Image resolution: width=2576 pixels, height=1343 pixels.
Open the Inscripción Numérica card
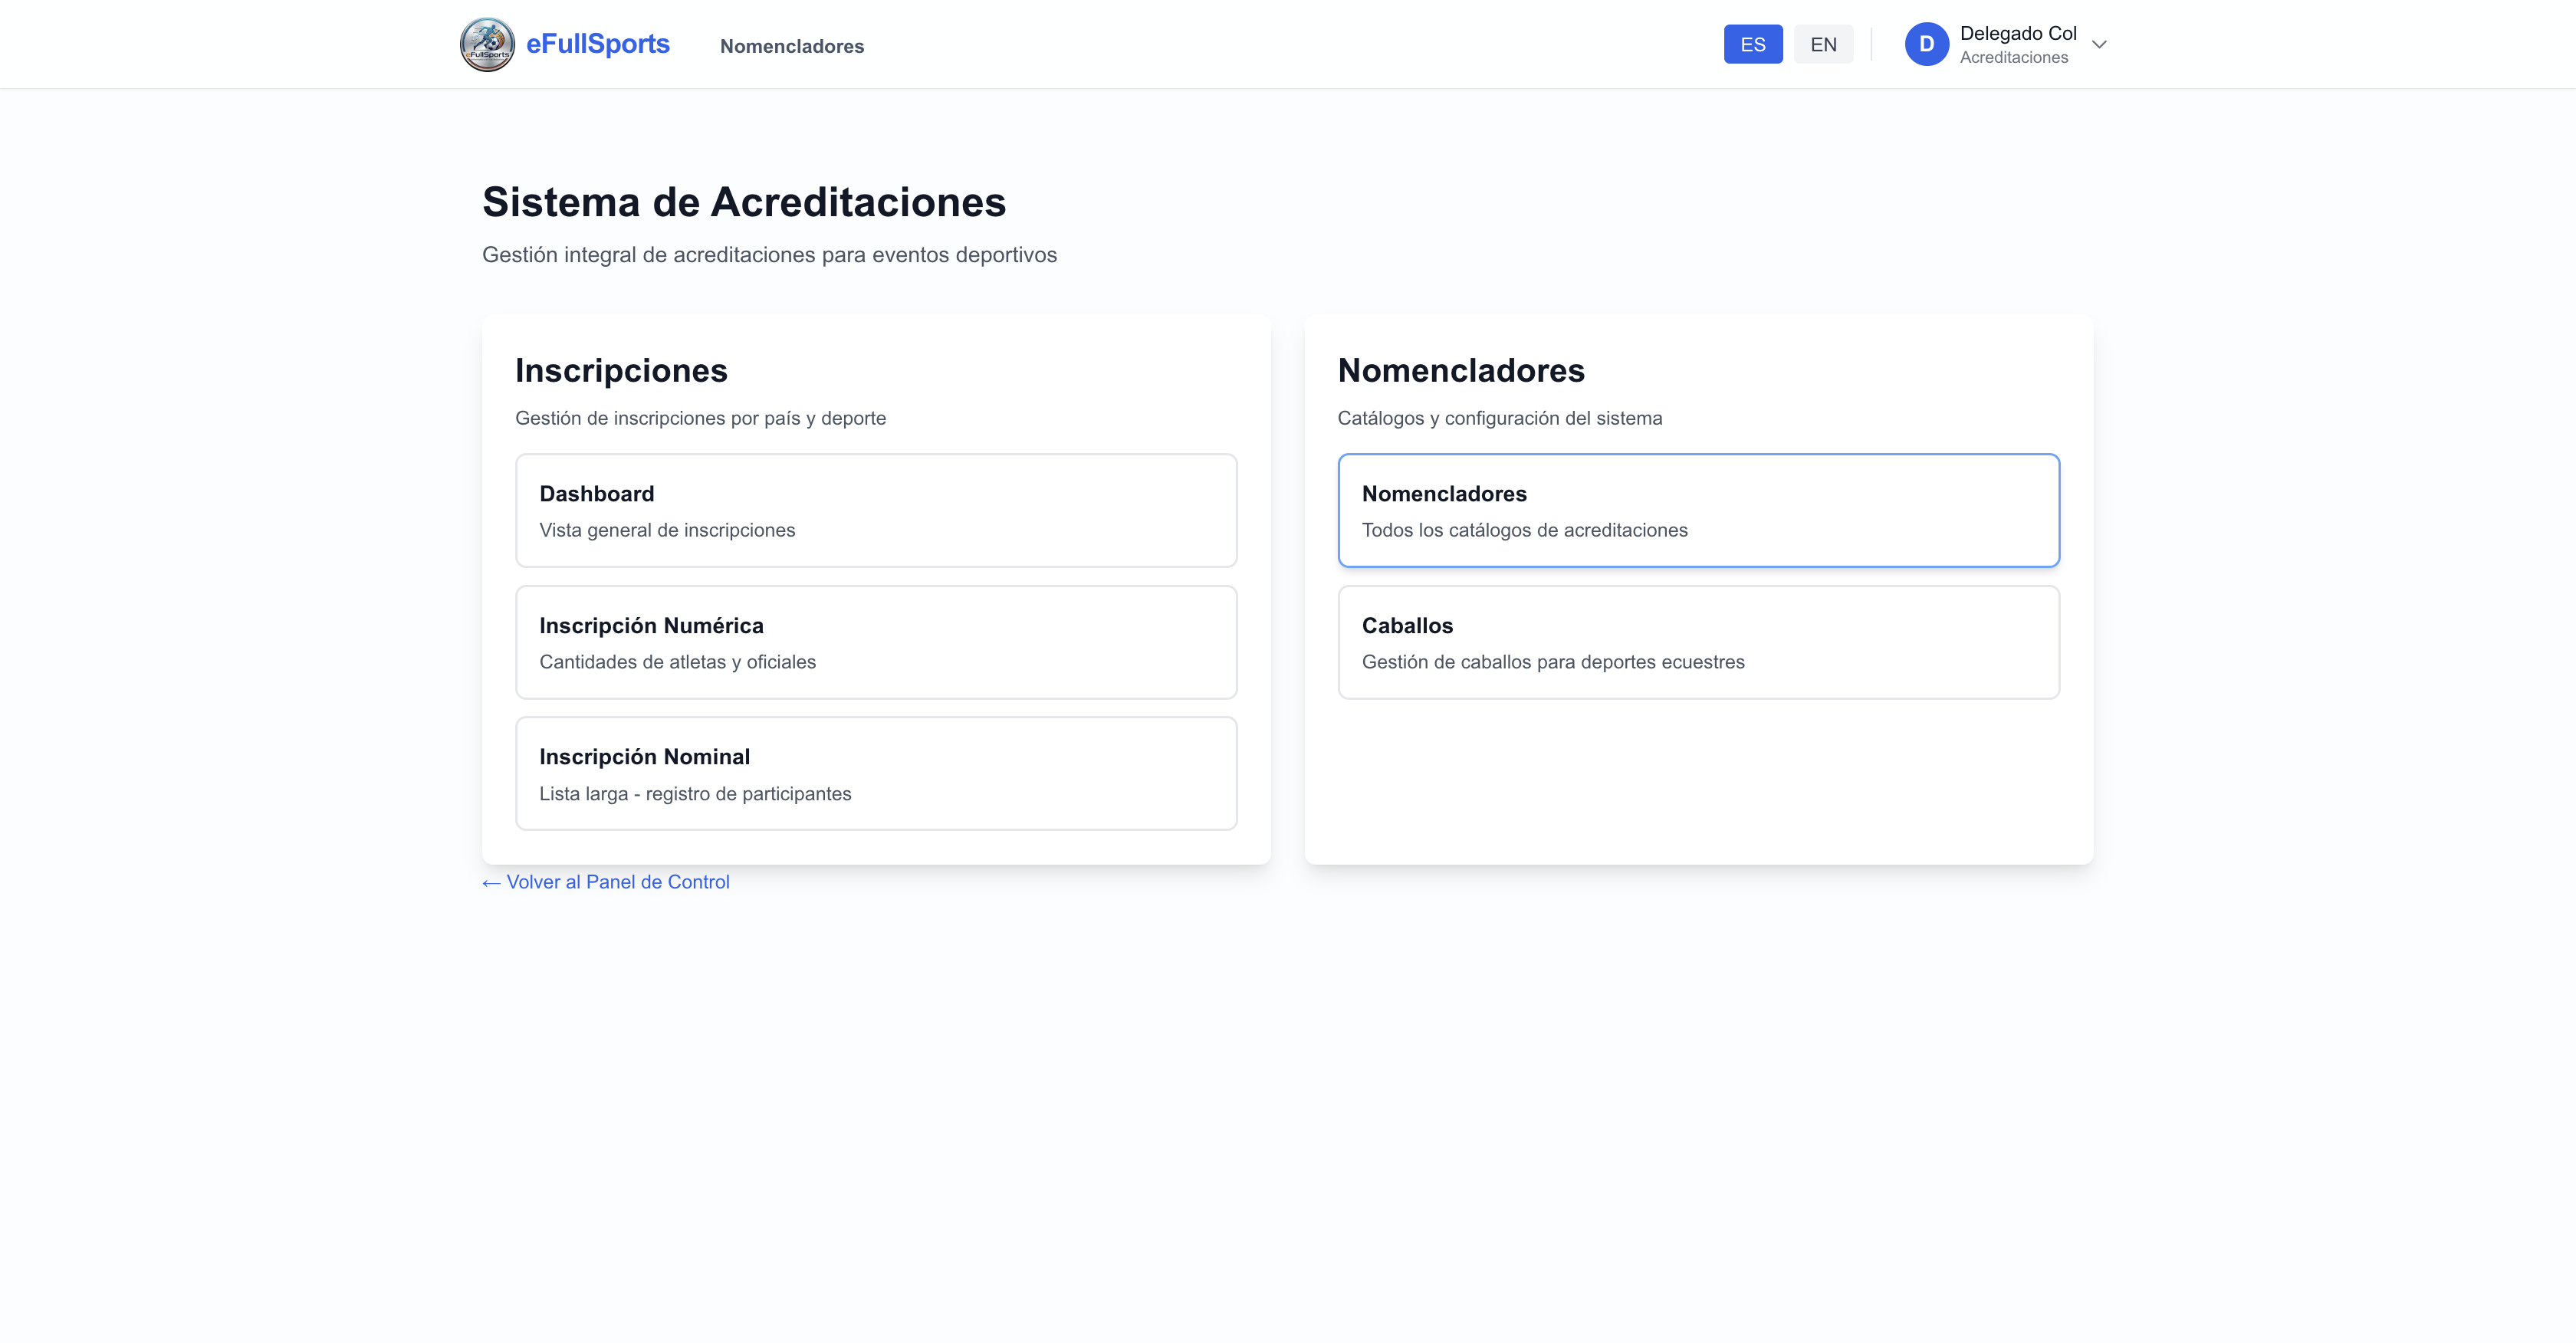pos(875,642)
